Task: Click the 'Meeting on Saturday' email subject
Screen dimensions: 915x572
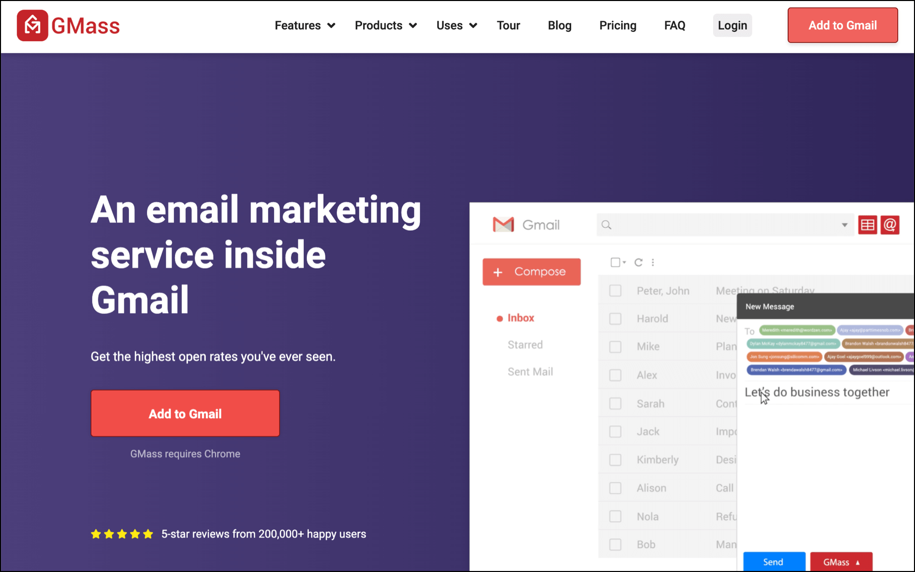Action: 765,290
